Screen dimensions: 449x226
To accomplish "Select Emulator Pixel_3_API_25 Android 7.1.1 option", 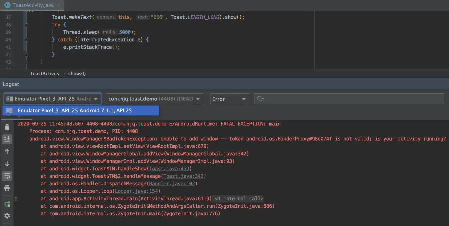I will (x=81, y=111).
